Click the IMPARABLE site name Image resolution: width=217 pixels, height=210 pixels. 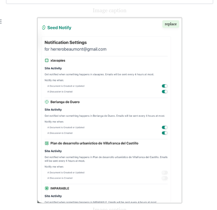click(60, 188)
